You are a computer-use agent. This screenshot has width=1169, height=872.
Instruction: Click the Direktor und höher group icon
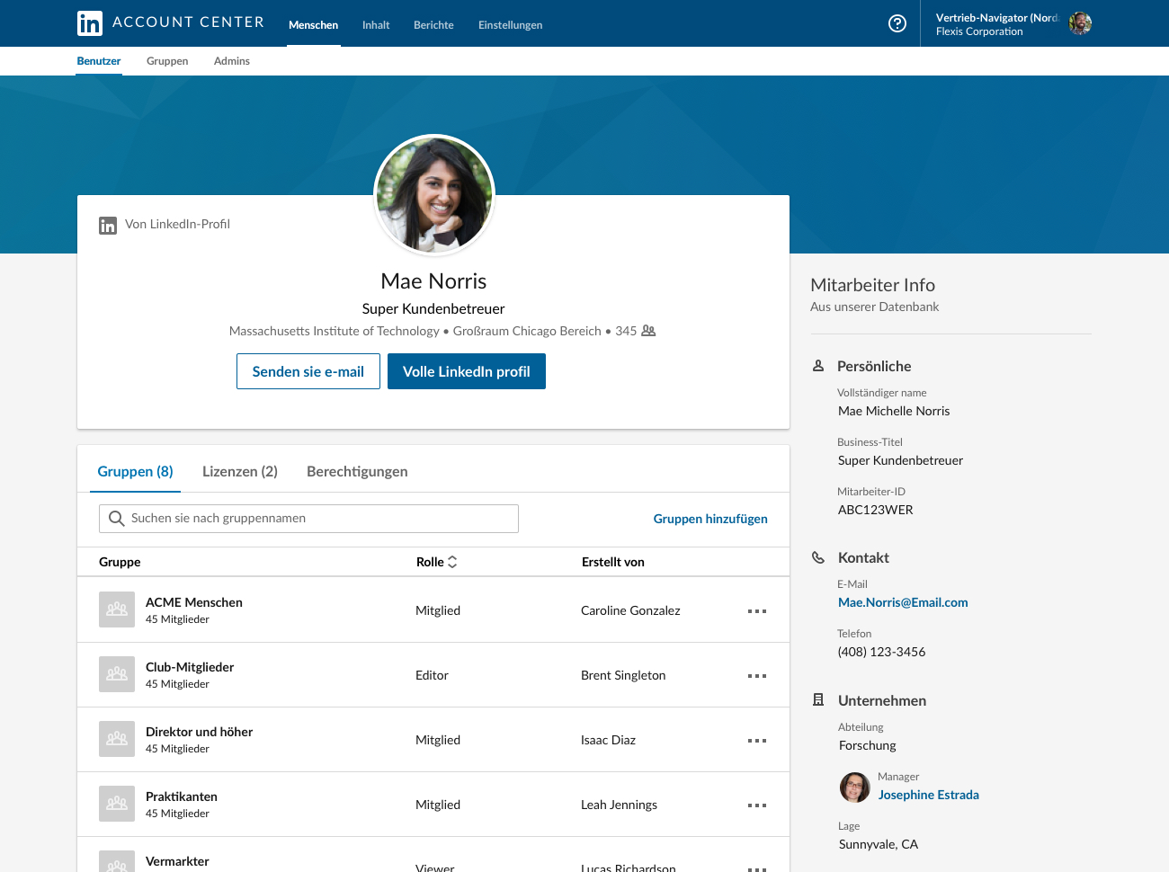click(117, 739)
